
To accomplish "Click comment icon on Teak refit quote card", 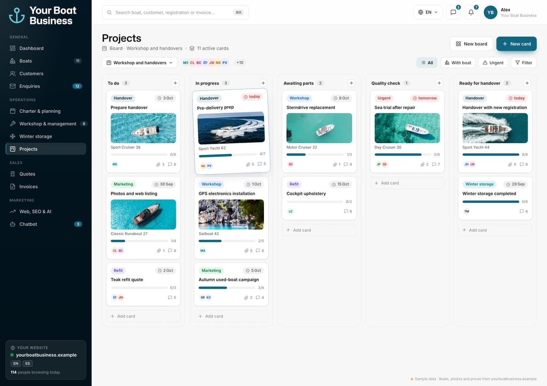I will coord(170,297).
